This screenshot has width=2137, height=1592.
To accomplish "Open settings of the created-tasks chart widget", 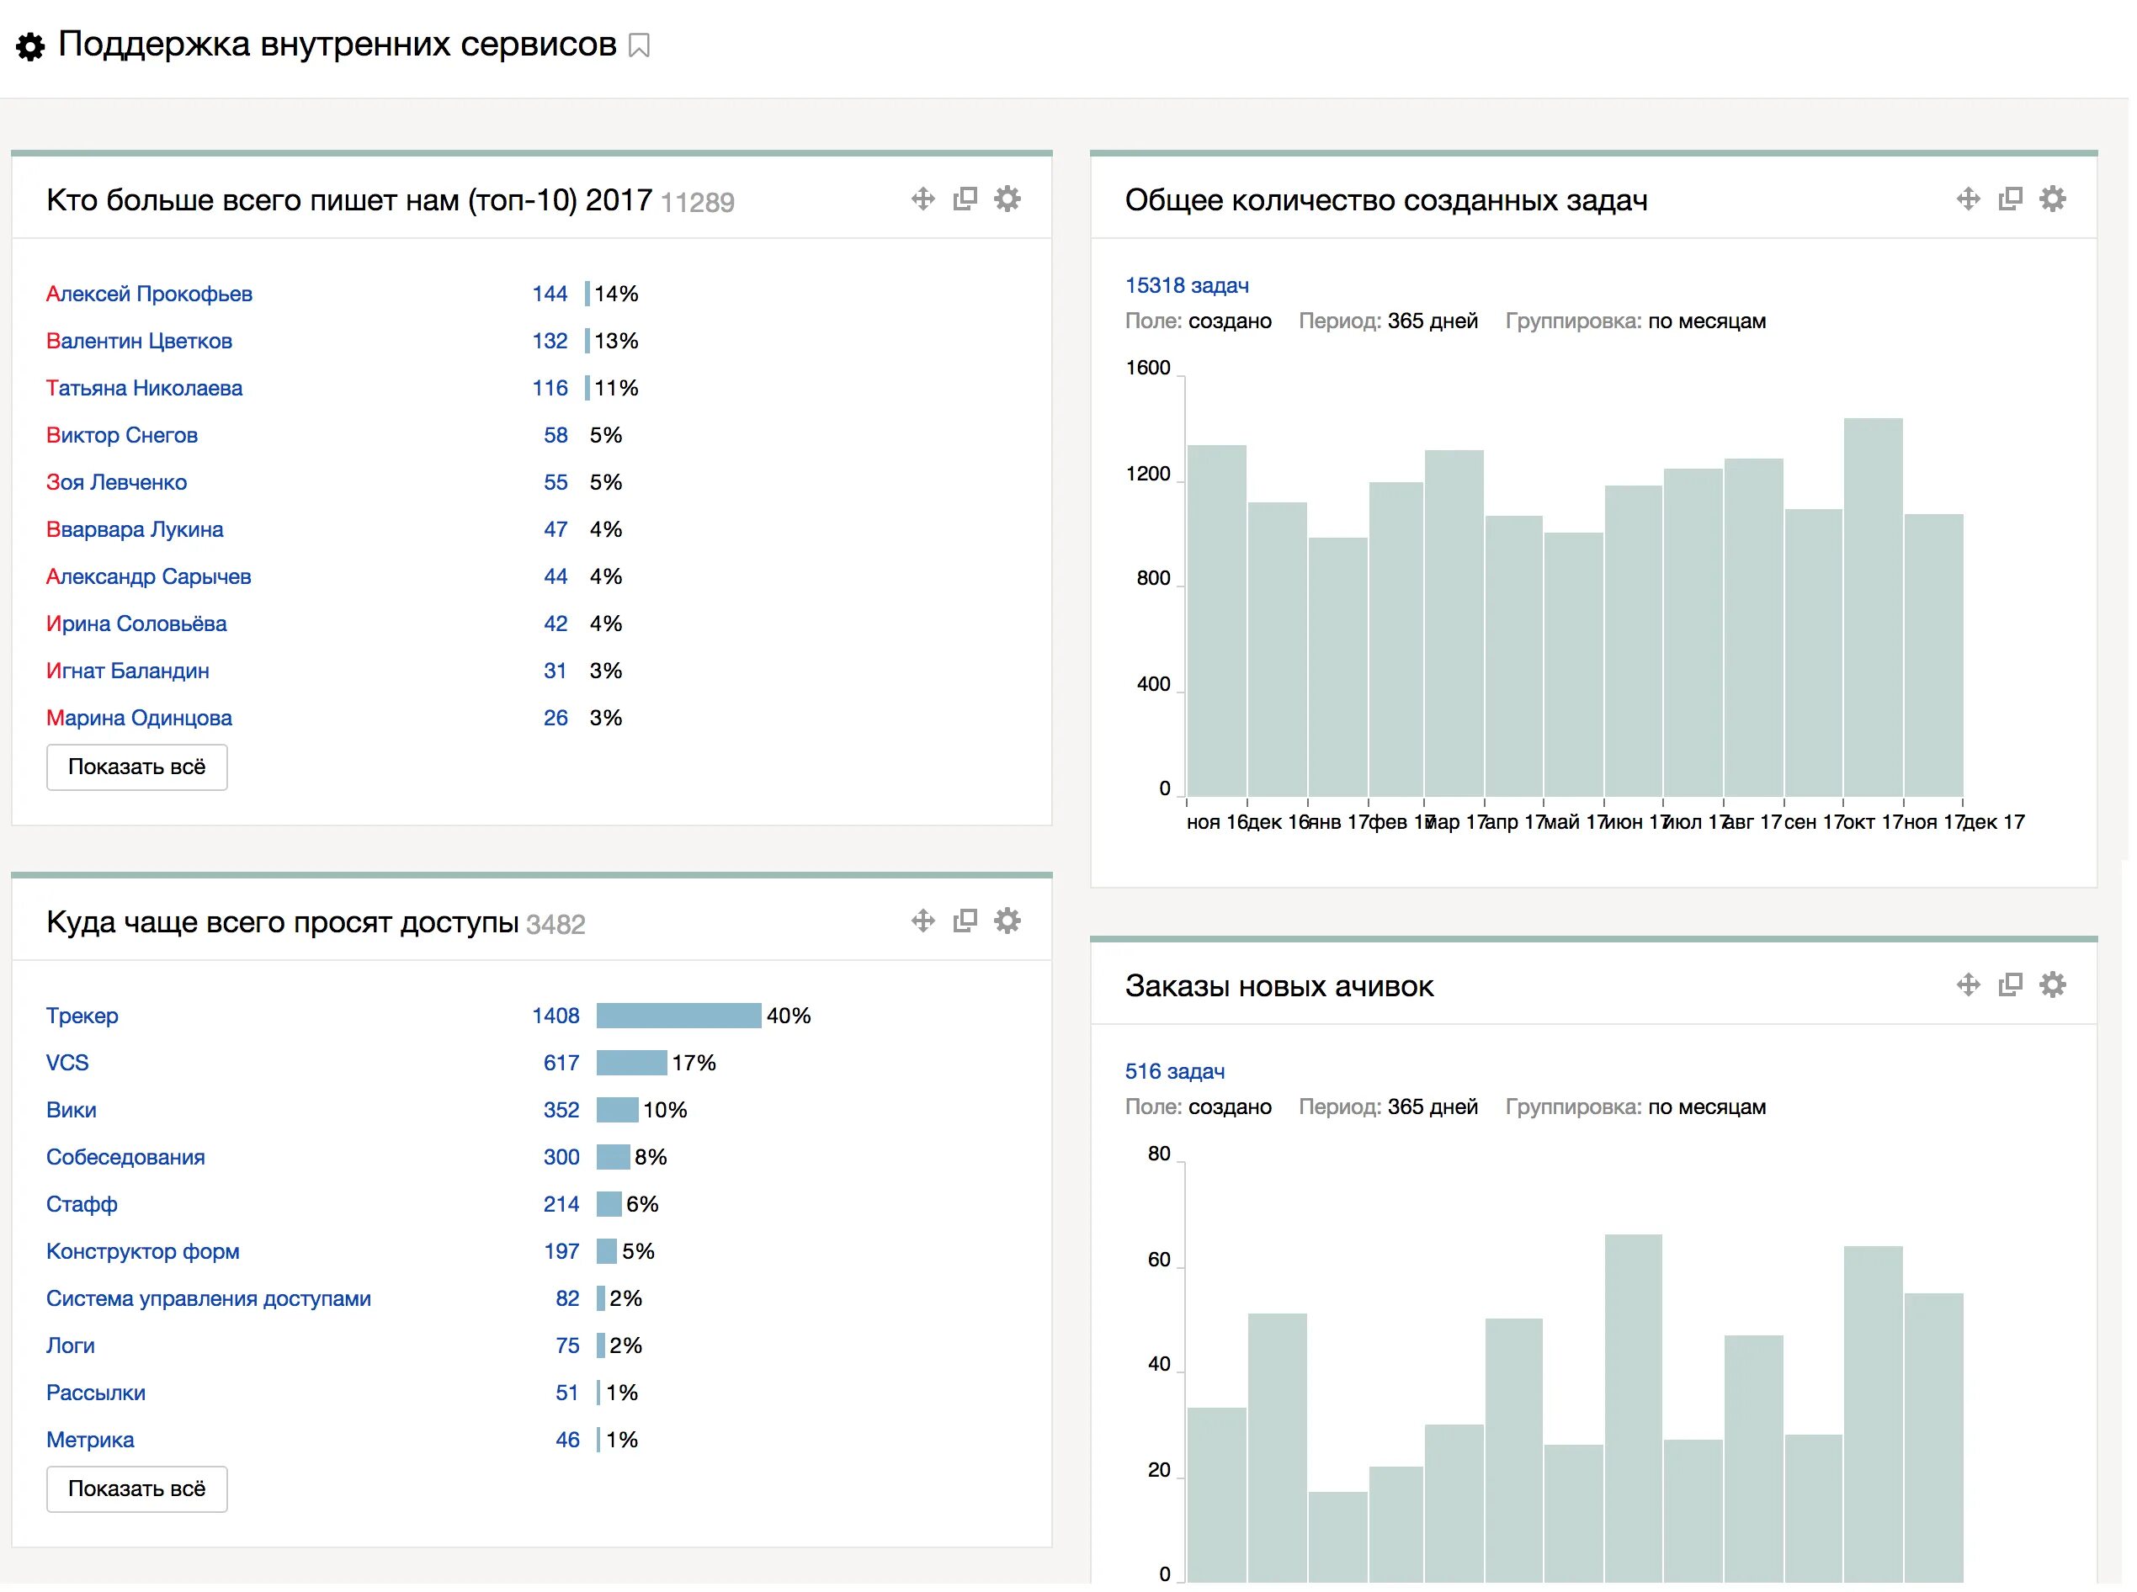I will tap(2052, 199).
